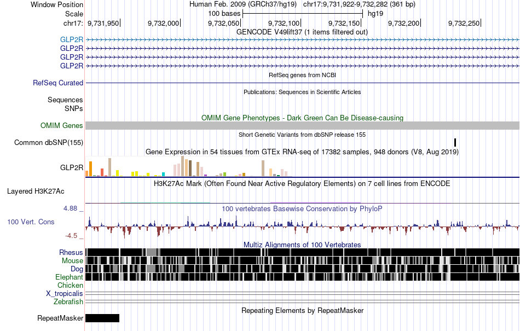
Task: Click the lime green bar in the GTEx chart
Action: (224, 175)
